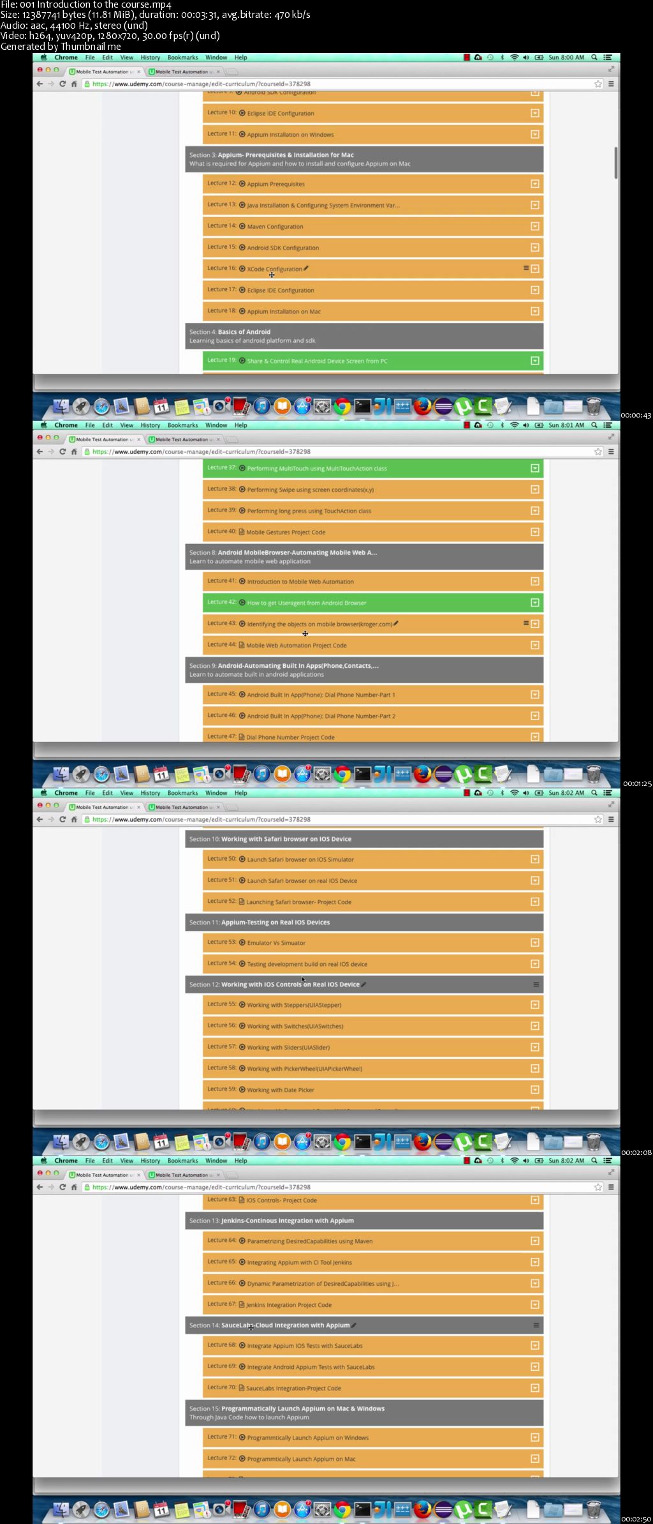Viewport: 653px width, 1524px height.
Task: Open Lecture 38 Performing Swipe using screen coordinates
Action: coord(373,489)
